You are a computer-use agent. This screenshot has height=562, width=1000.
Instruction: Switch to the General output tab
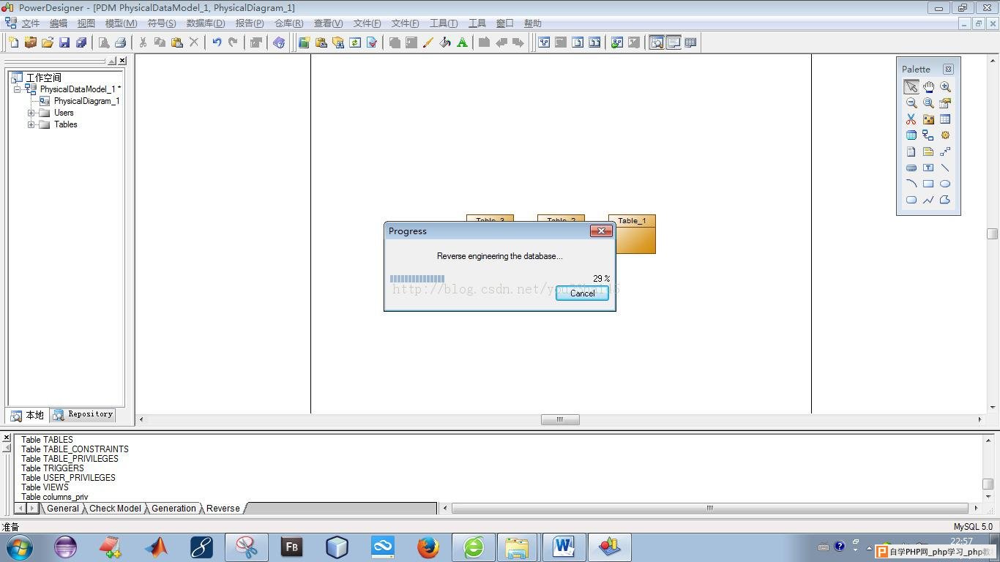click(x=62, y=509)
